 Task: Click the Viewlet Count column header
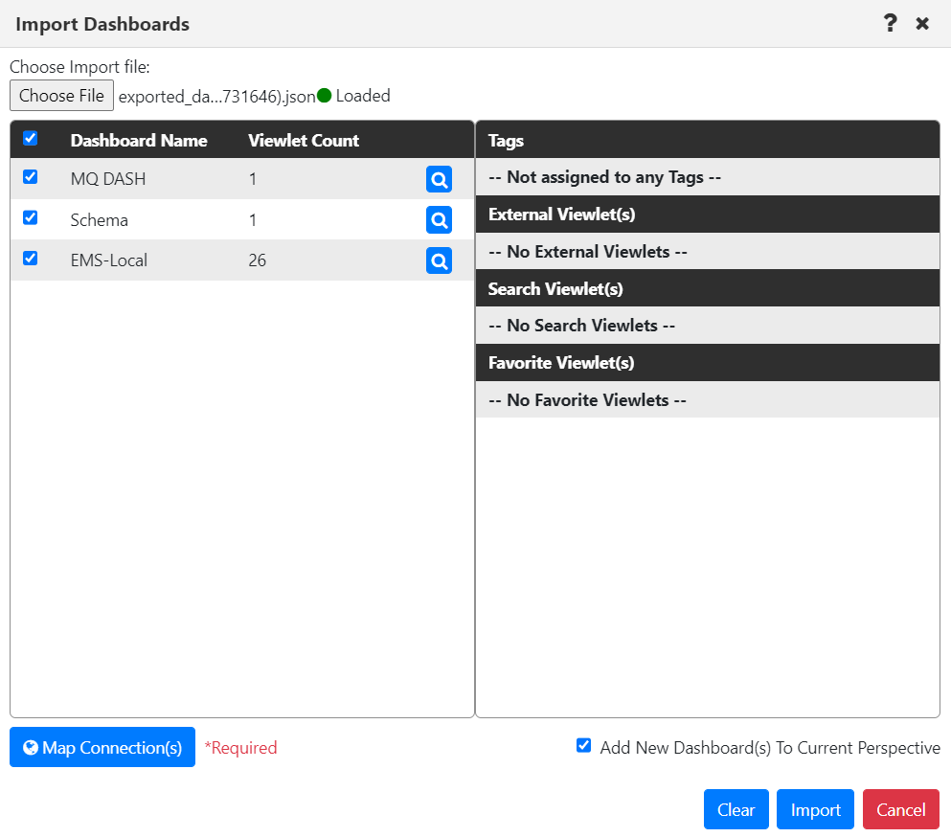(x=303, y=139)
